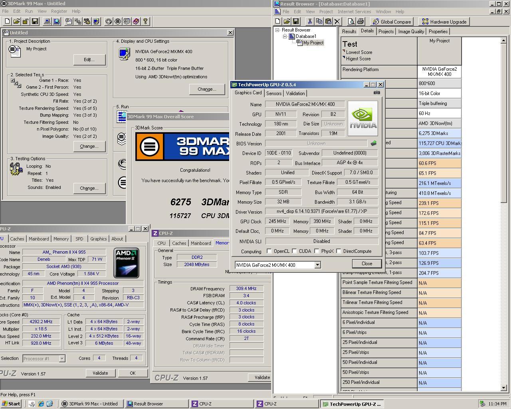This screenshot has width=511, height=409.
Task: Open the Image Quality tab in Result Browser
Action: pos(411,31)
